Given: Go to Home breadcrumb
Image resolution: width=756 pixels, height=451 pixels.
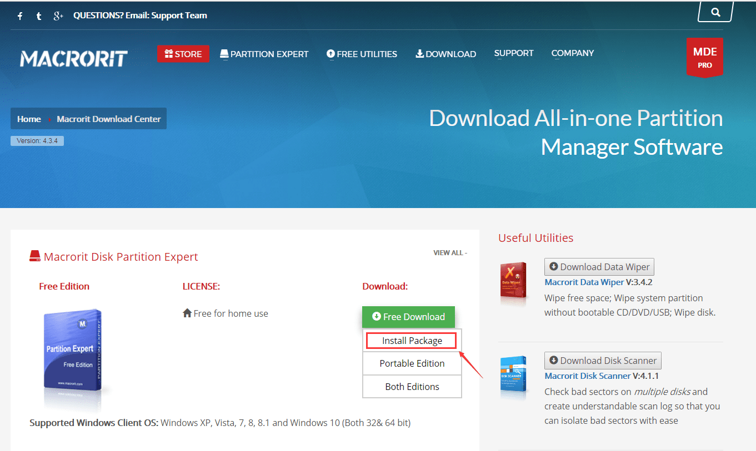Looking at the screenshot, I should [x=29, y=119].
